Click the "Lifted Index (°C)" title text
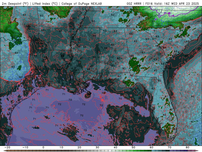The image size is (202, 152). pos(45,4)
